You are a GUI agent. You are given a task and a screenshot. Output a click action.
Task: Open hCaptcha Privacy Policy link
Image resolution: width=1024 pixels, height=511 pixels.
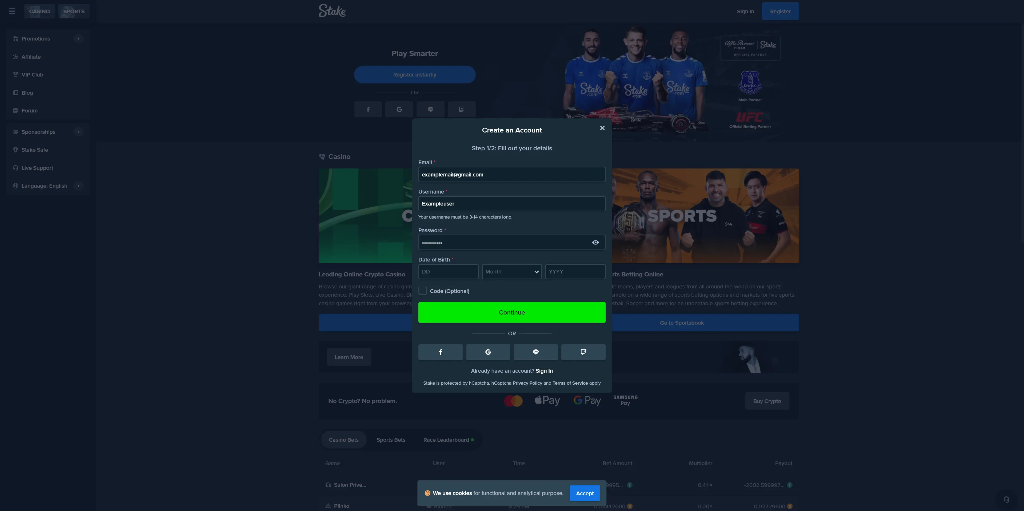pos(527,383)
